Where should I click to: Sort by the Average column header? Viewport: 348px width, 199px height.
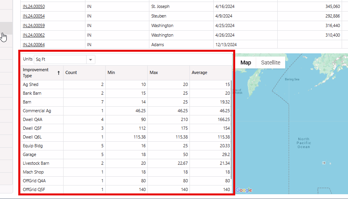[199, 73]
